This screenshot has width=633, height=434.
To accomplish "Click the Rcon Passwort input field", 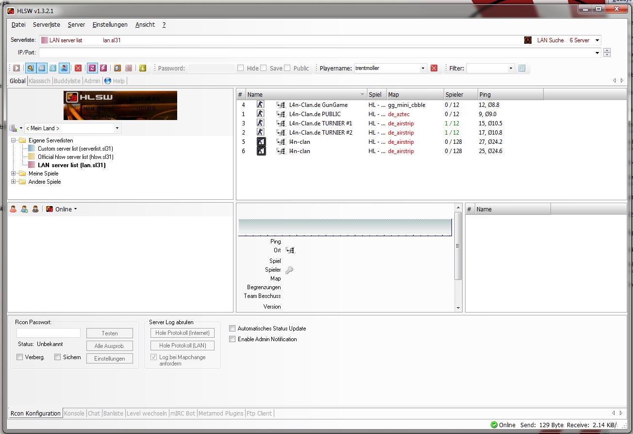I will pyautogui.click(x=49, y=333).
